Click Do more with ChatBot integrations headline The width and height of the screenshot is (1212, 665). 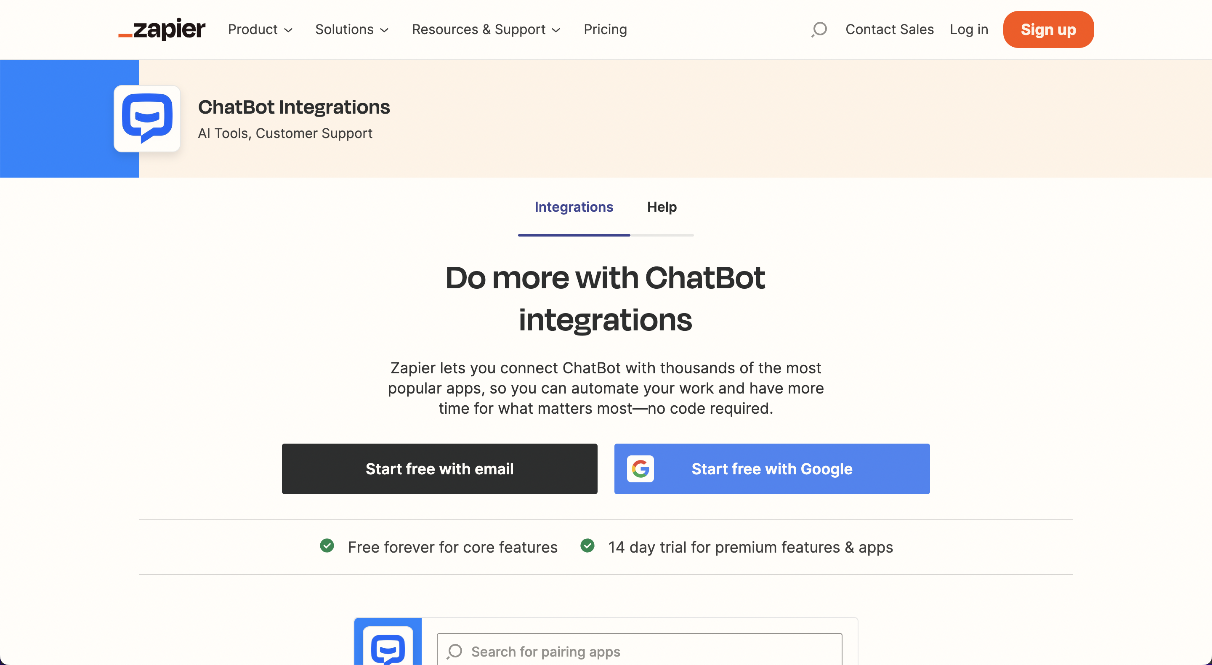(x=606, y=298)
